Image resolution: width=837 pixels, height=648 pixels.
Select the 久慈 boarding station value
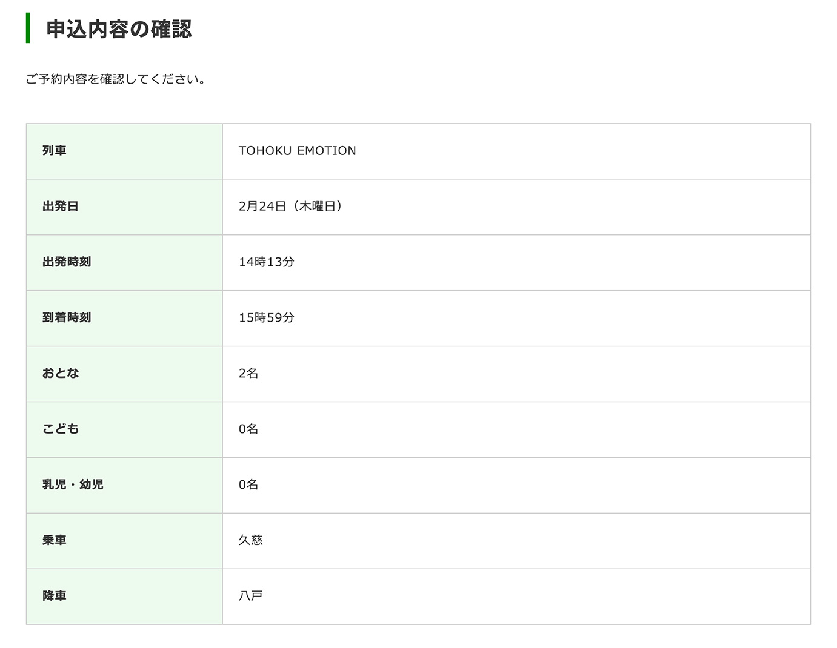(x=251, y=541)
